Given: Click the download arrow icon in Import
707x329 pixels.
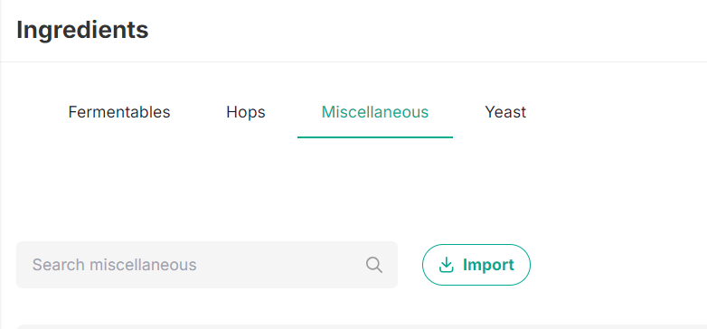Looking at the screenshot, I should tap(446, 265).
